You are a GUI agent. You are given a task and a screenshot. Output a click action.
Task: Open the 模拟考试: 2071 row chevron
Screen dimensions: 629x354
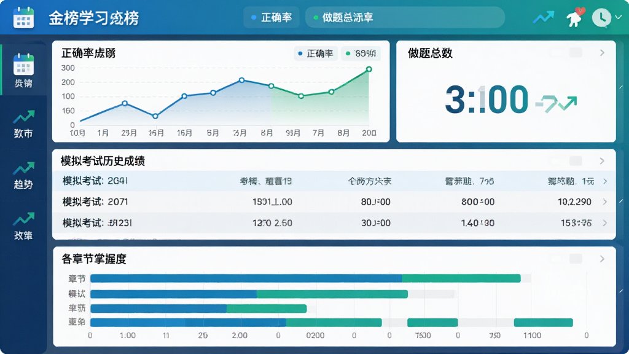tap(605, 202)
